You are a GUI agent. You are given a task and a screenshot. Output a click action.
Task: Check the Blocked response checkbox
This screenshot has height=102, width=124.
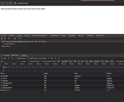click(116, 61)
